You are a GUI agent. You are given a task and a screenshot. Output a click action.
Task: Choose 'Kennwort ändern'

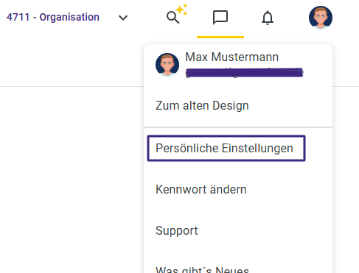[x=201, y=189]
